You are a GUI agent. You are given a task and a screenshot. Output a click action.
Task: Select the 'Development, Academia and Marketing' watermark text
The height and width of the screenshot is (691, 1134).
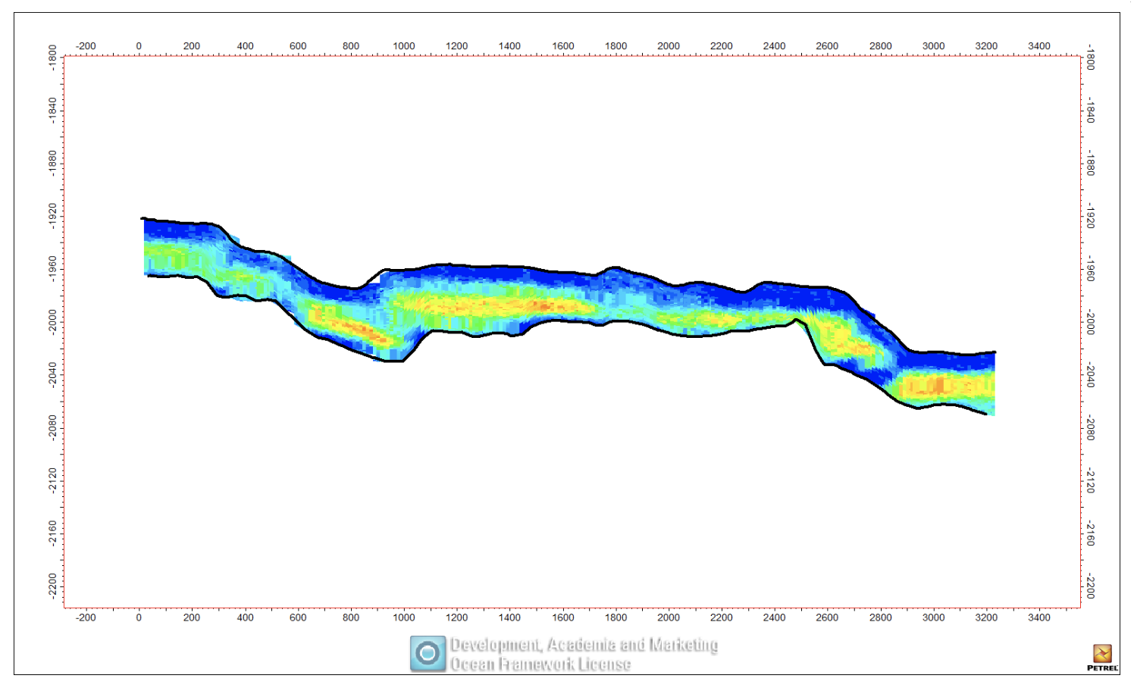[x=584, y=645]
